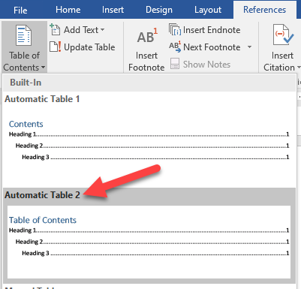Image resolution: width=301 pixels, height=289 pixels.
Task: Expand the Next Footnote dropdown arrow
Action: coord(249,47)
